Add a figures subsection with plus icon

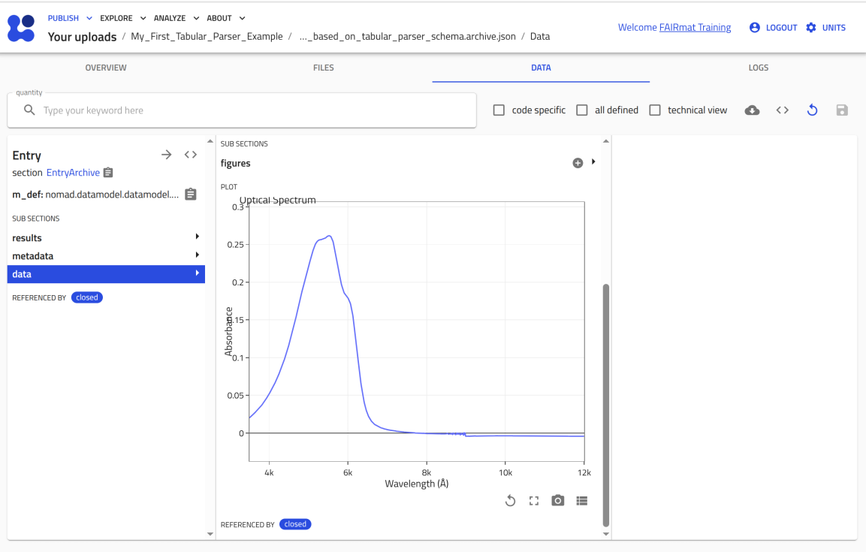pos(578,163)
